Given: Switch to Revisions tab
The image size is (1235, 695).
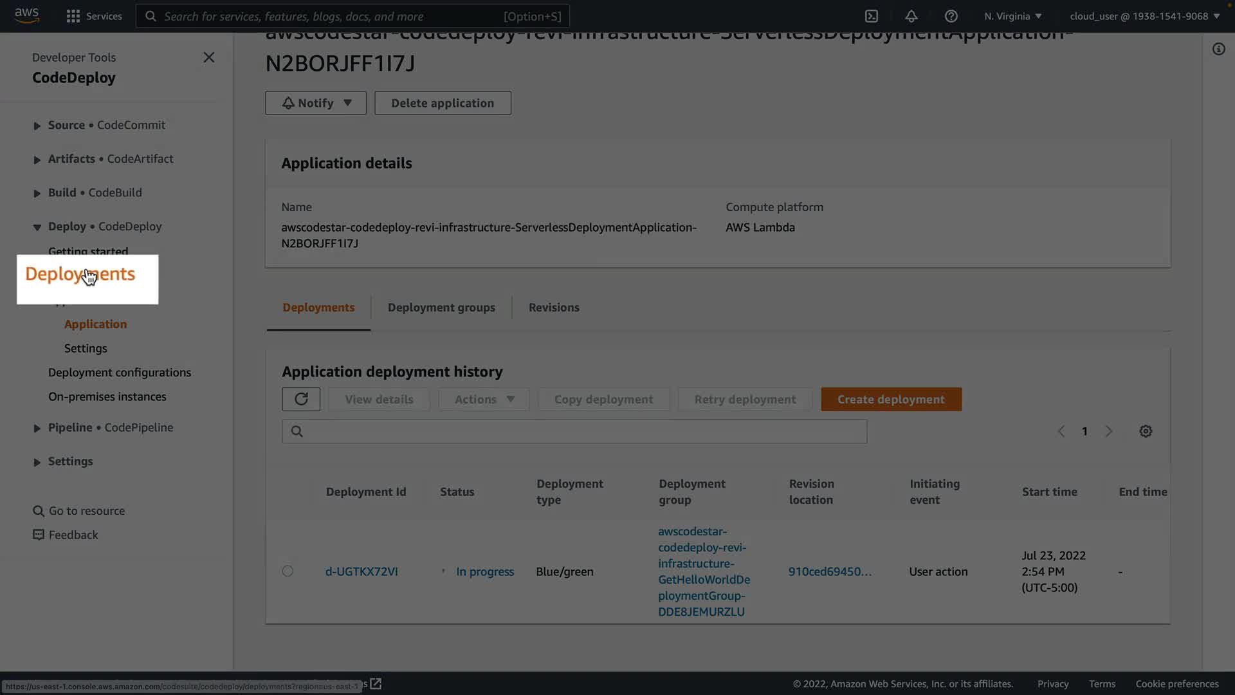Looking at the screenshot, I should 554,308.
